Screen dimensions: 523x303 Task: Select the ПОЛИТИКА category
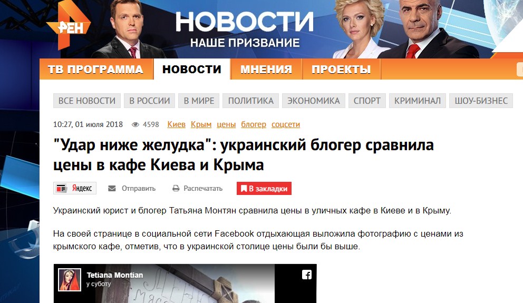click(x=251, y=101)
